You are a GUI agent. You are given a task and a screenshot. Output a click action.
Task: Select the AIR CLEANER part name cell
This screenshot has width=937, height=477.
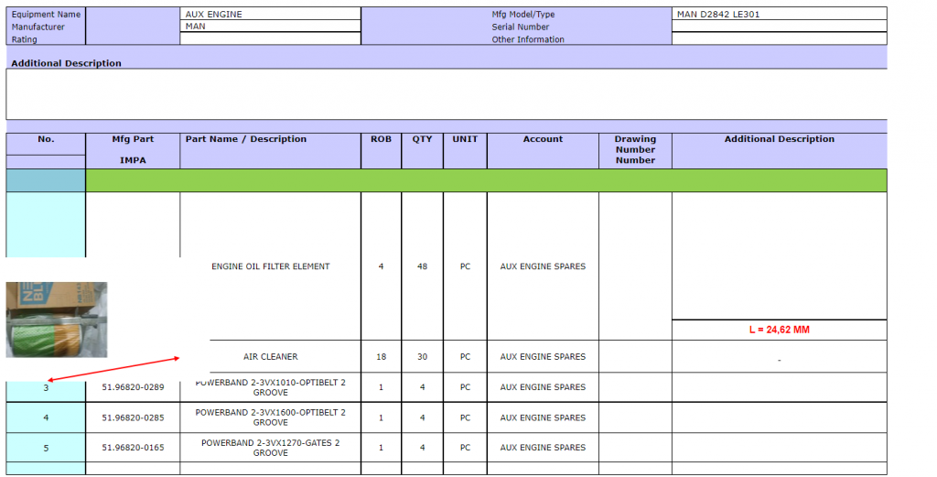(x=270, y=356)
